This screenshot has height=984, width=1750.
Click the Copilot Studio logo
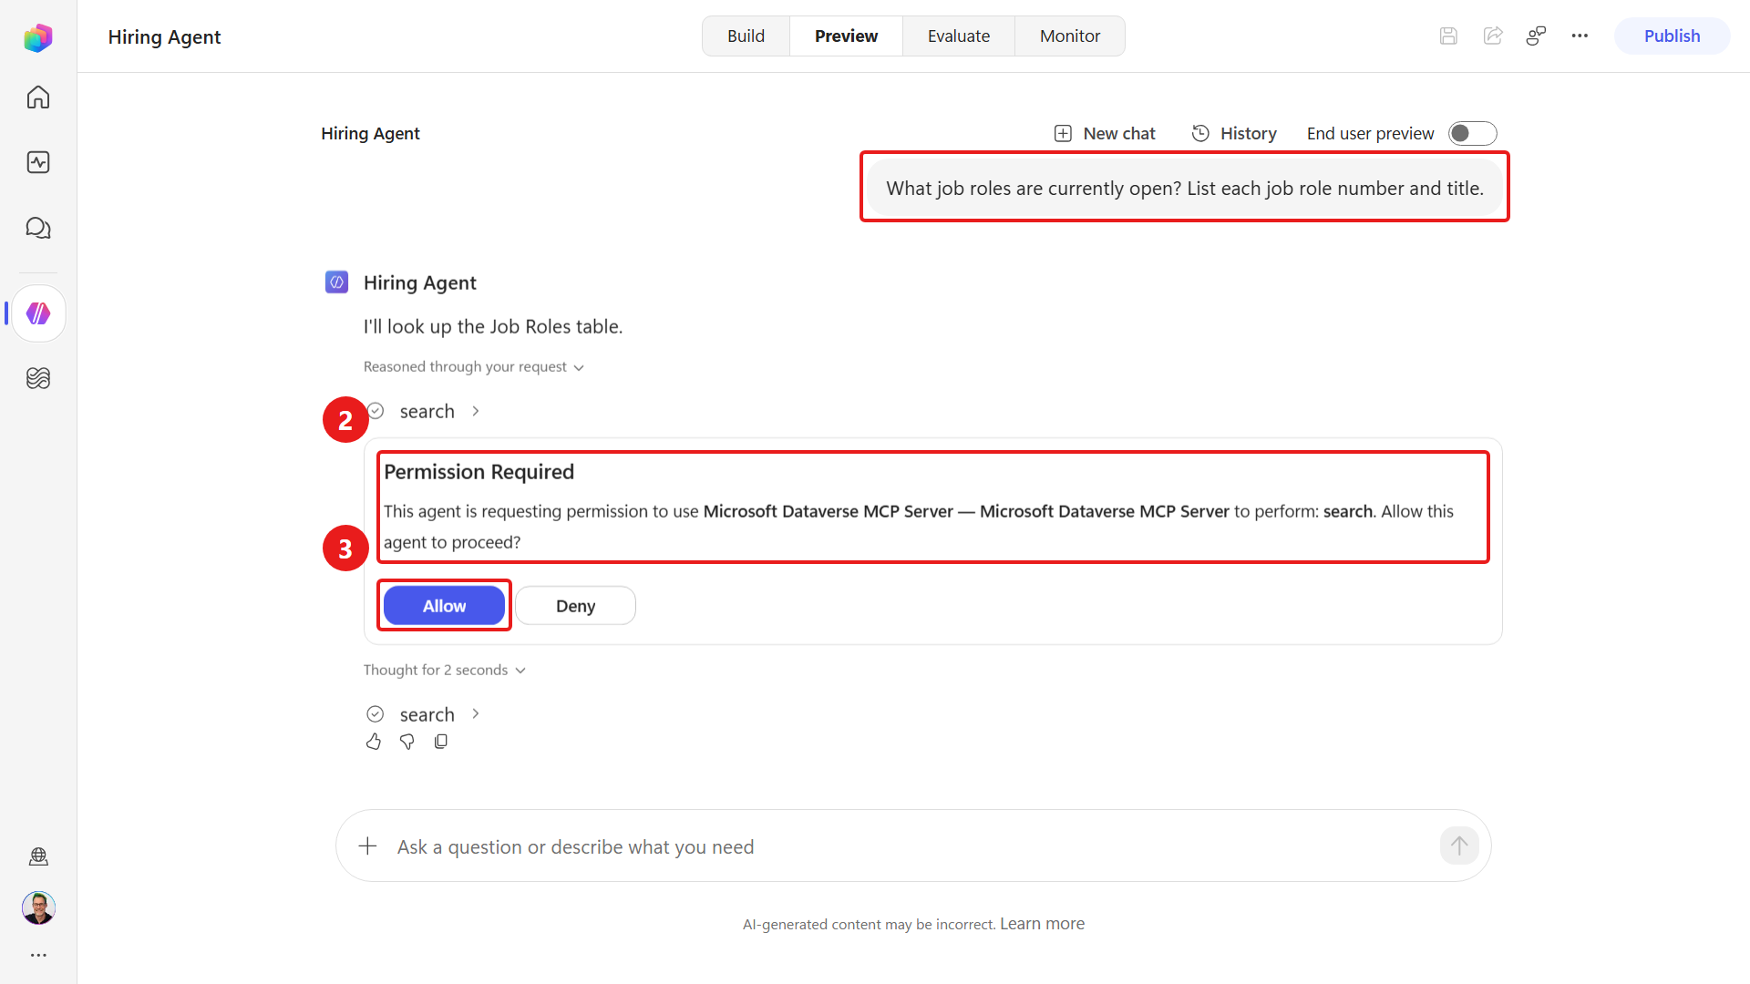tap(38, 37)
